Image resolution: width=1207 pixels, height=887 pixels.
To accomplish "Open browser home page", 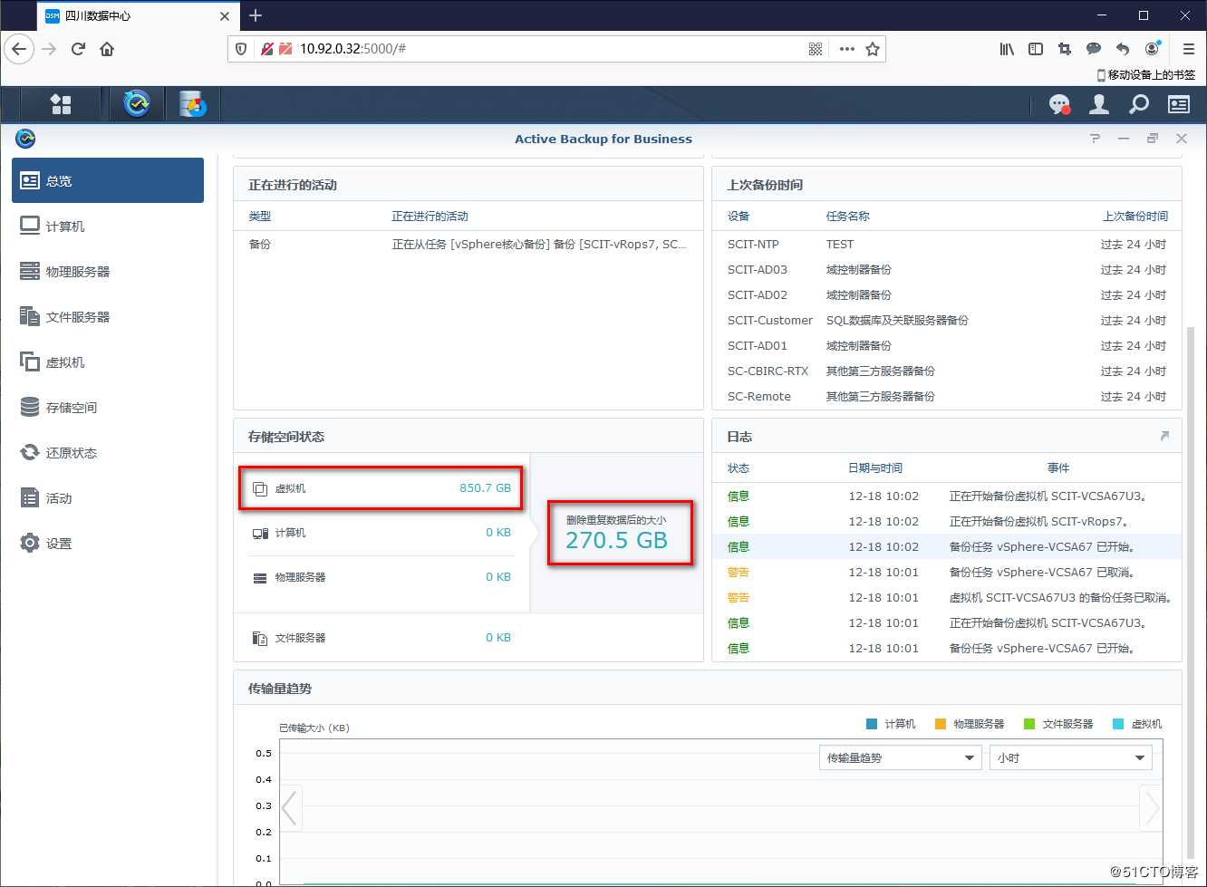I will (107, 49).
